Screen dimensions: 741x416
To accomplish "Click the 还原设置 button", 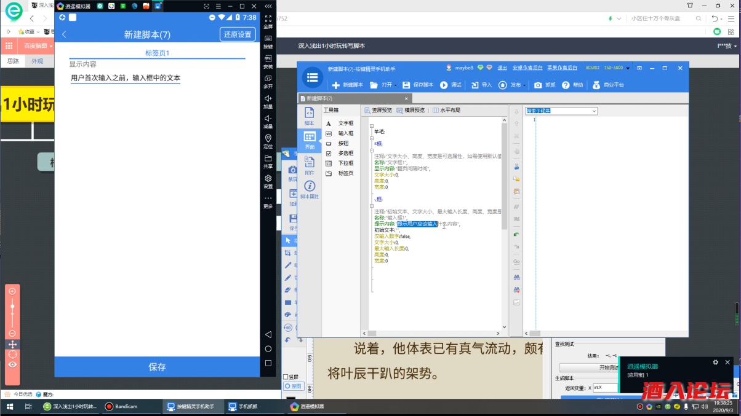I will 238,34.
